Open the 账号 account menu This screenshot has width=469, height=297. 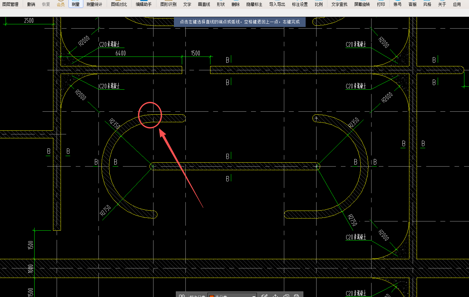(x=398, y=4)
